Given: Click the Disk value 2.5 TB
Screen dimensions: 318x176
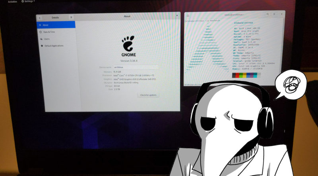Looking at the screenshot, I should coord(117,89).
